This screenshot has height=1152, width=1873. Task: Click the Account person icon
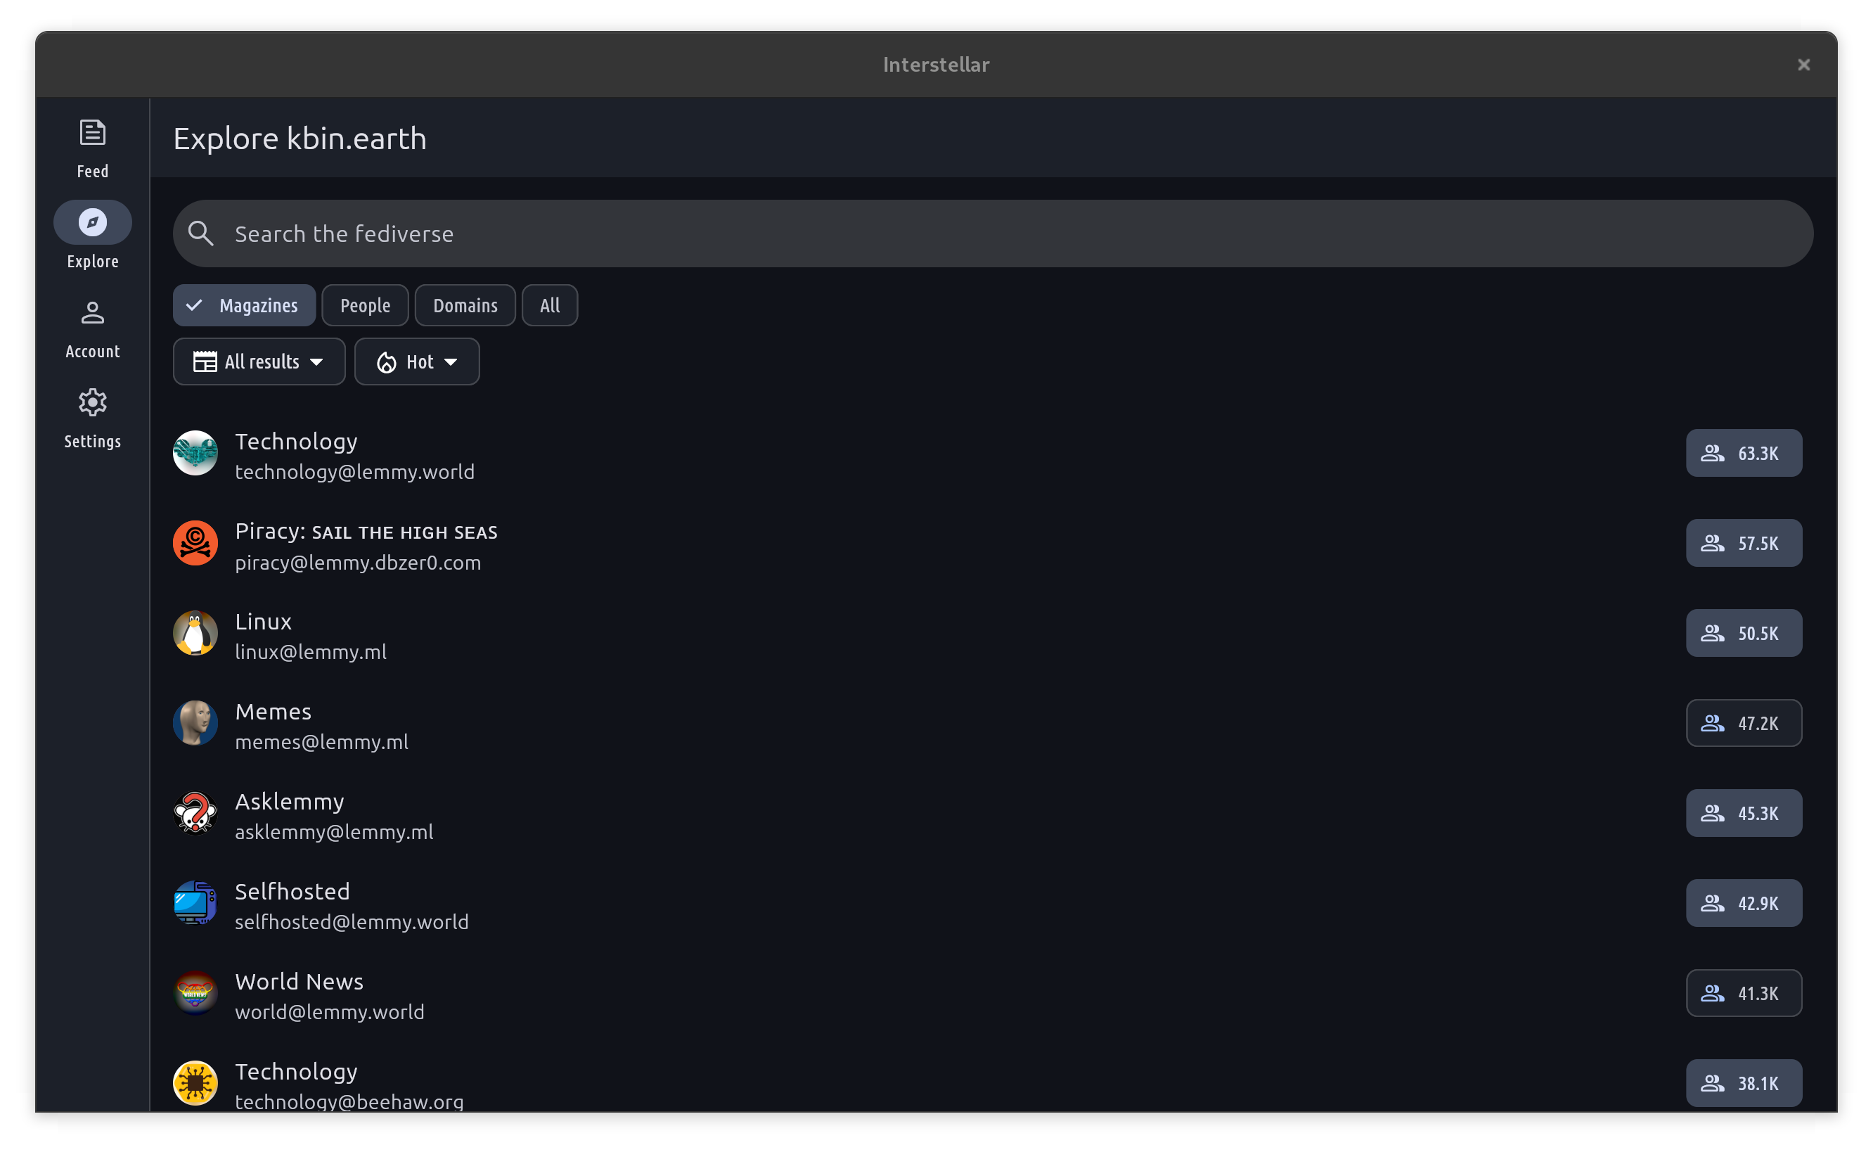click(92, 313)
